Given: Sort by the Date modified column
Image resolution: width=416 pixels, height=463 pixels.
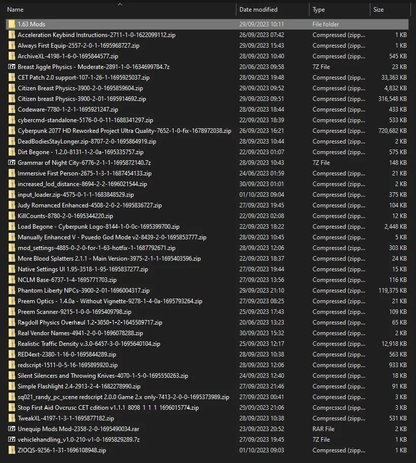Looking at the screenshot, I should pos(258,10).
